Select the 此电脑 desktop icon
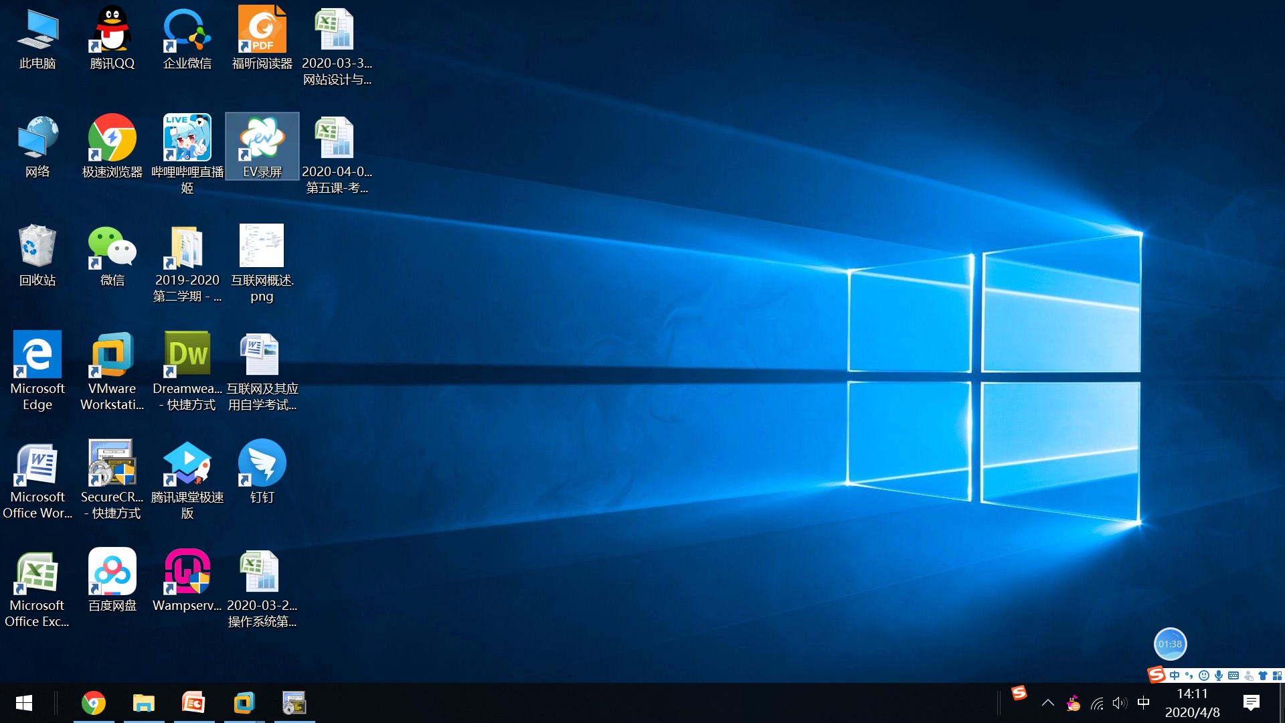 (x=37, y=39)
